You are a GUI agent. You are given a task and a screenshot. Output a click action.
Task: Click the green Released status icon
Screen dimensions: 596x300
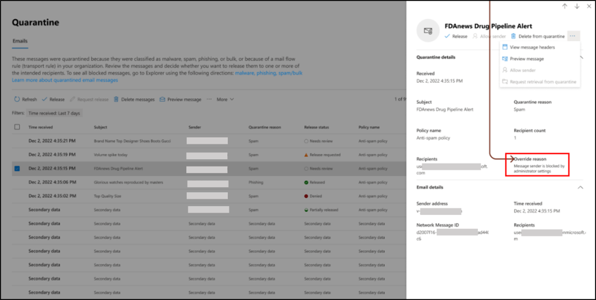coord(306,182)
